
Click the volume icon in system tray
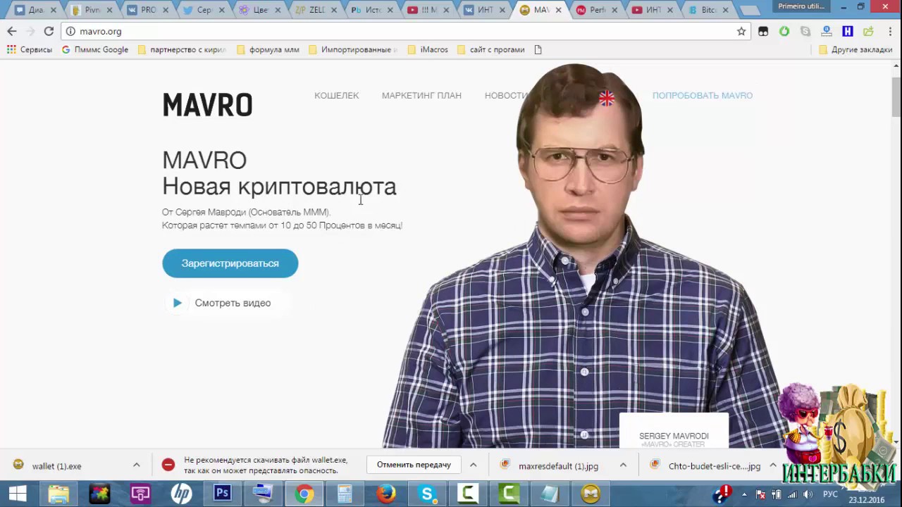(808, 494)
